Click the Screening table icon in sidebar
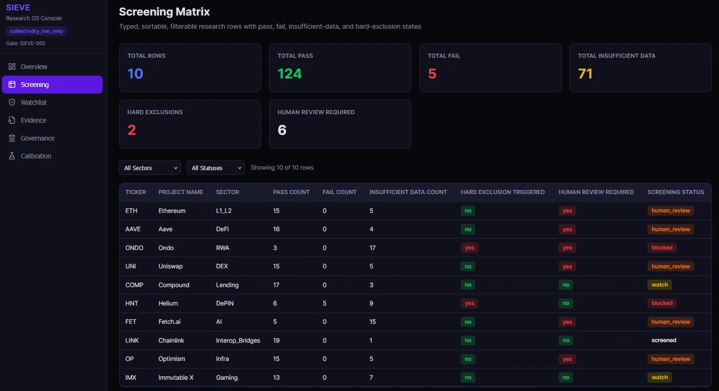Viewport: 719px width, 391px height. pos(12,85)
